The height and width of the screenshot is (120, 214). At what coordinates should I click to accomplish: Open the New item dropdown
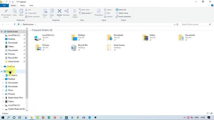85,10
